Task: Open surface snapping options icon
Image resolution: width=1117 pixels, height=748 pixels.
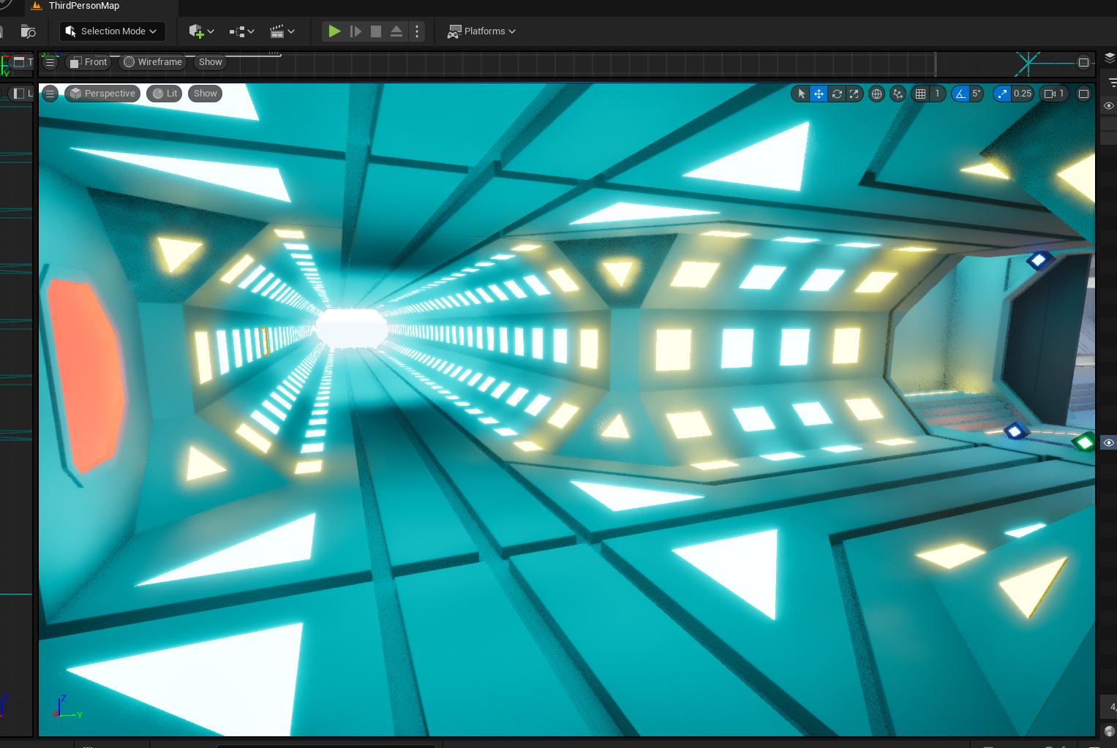Action: (x=898, y=94)
